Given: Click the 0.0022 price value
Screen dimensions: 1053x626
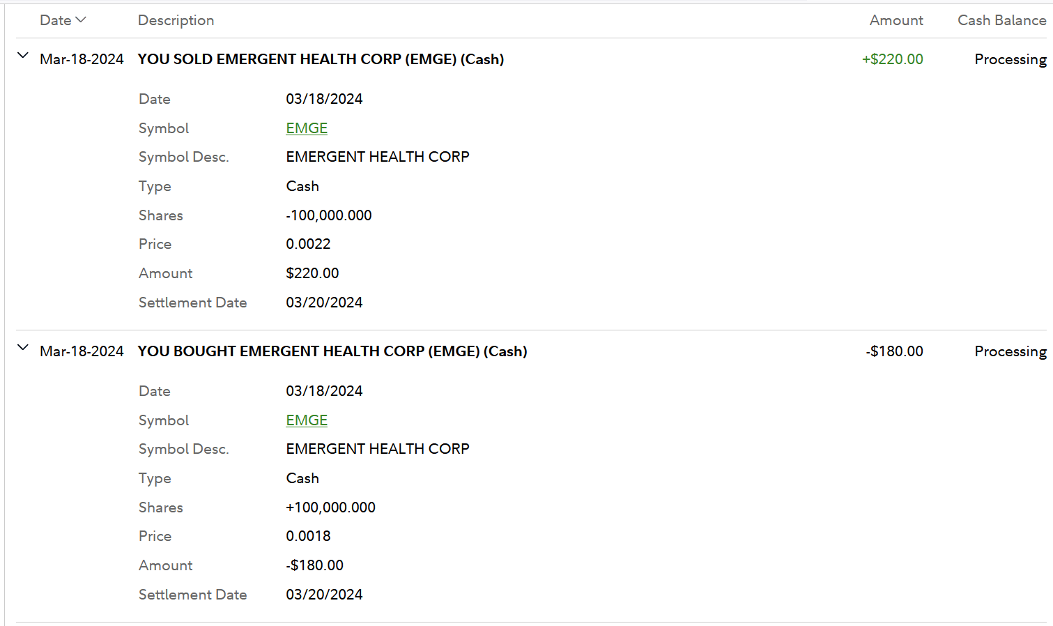Looking at the screenshot, I should point(308,244).
